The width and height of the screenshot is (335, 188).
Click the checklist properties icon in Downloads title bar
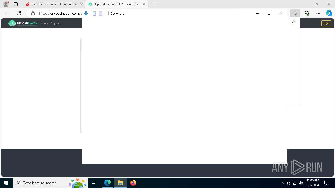(95, 14)
